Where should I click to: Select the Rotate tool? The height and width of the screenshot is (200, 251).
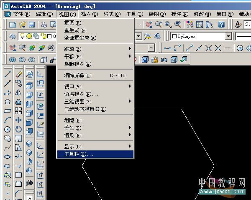18,129
